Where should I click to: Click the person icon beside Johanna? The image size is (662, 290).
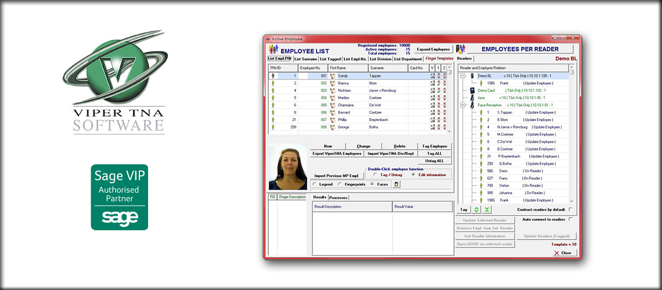(480, 193)
